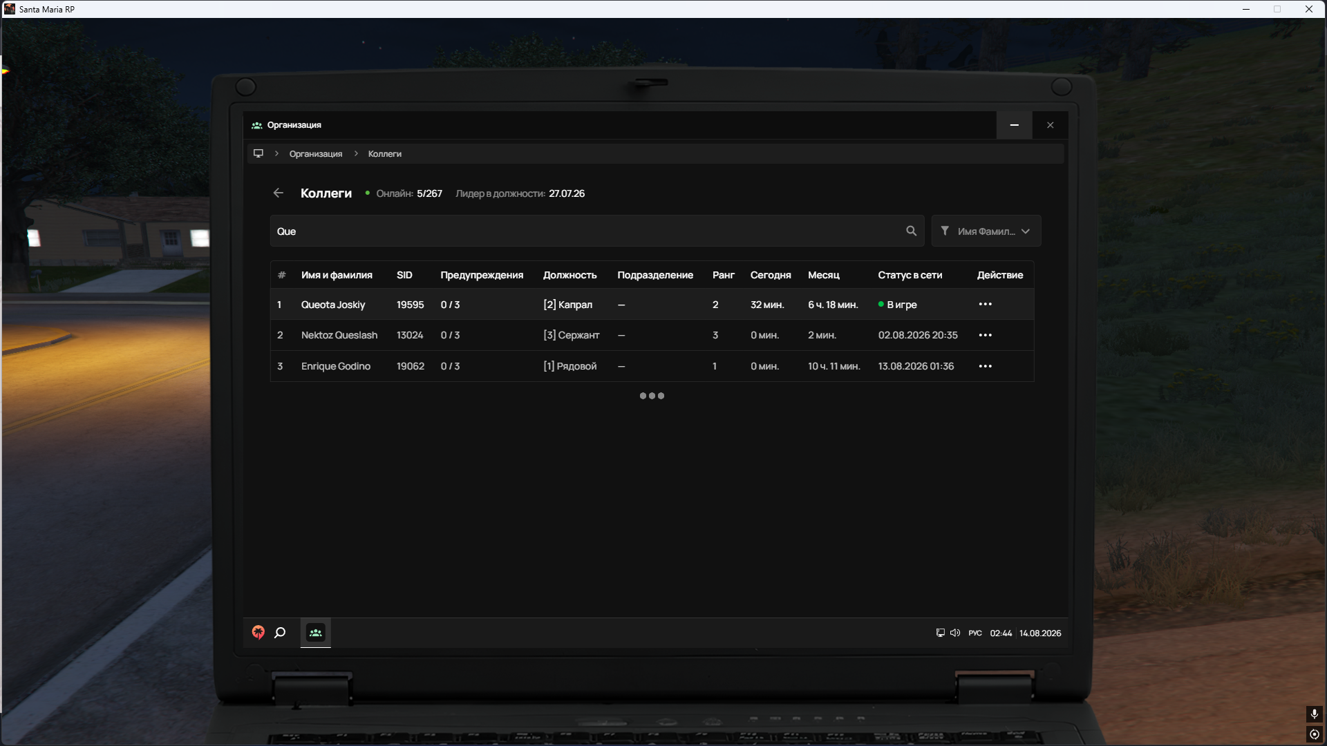Click the SID column header
This screenshot has height=746, width=1327.
click(x=404, y=275)
